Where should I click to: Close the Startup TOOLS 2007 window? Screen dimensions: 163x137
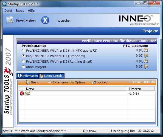pyautogui.click(x=154, y=3)
